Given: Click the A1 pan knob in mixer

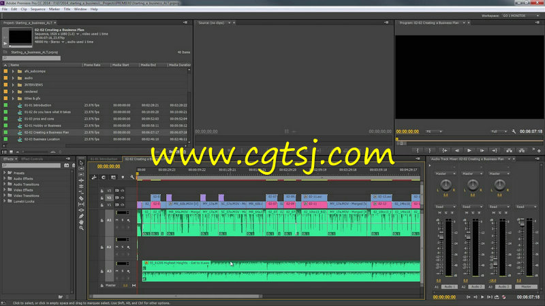Looking at the screenshot, I should click(446, 185).
